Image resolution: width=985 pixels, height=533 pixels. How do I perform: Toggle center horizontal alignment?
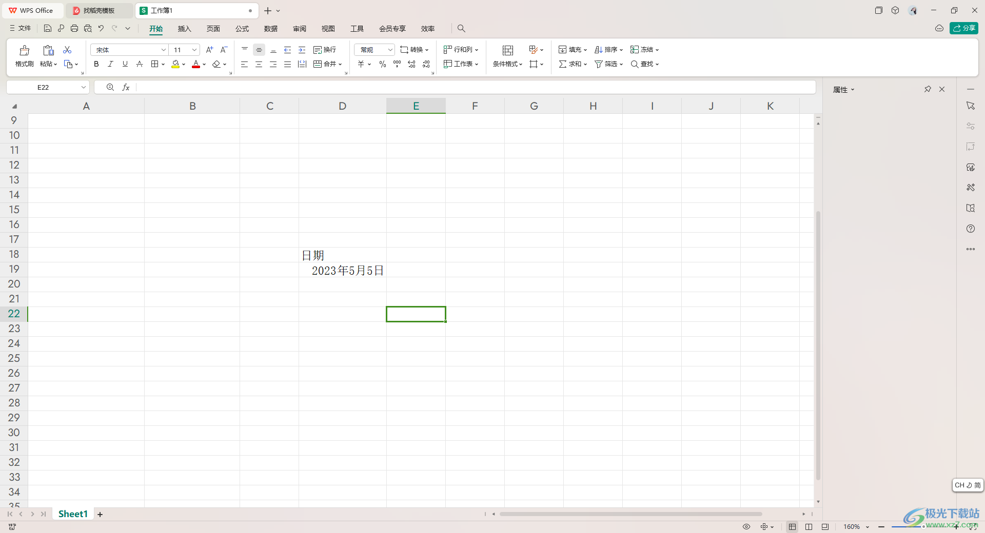coord(259,64)
